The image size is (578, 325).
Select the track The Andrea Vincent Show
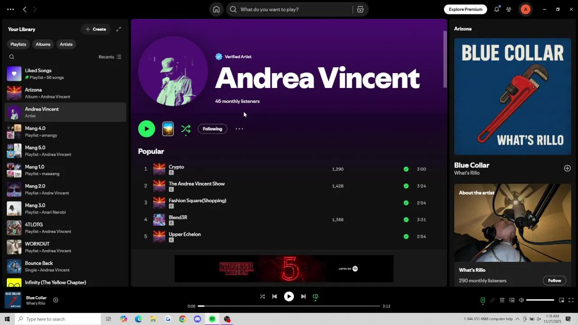coord(197,184)
